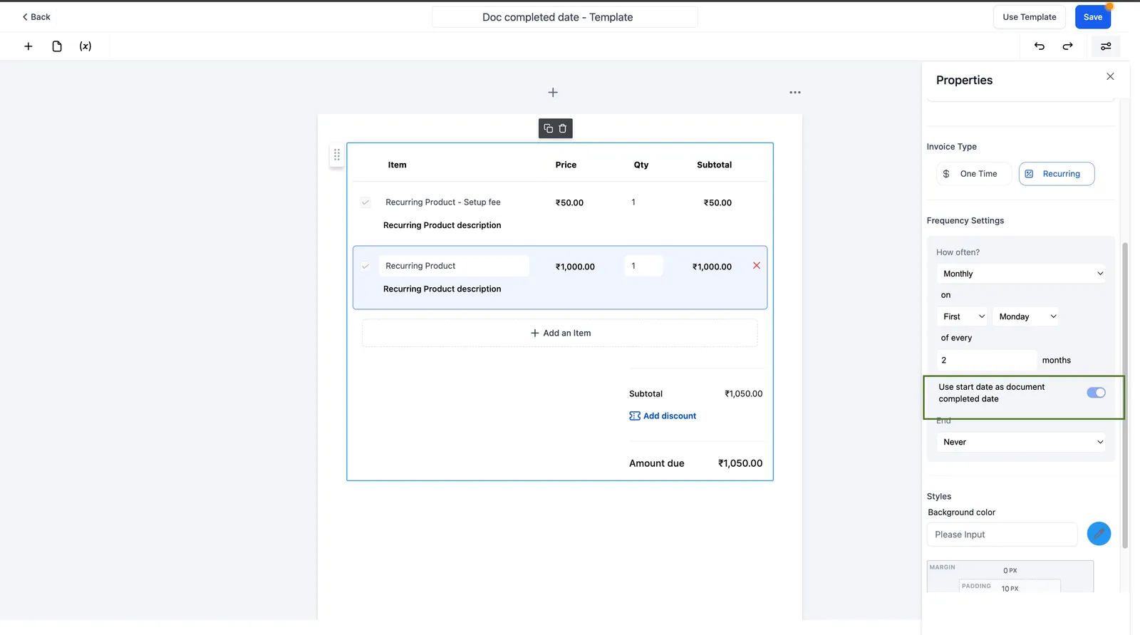Click Recurring Product - Setup fee name
Image resolution: width=1140 pixels, height=635 pixels.
point(443,202)
